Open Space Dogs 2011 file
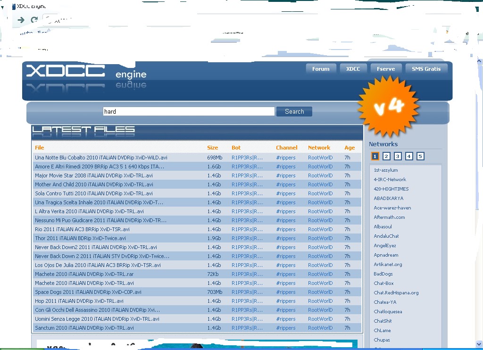Viewport: 483px width, 350px height. coord(88,292)
